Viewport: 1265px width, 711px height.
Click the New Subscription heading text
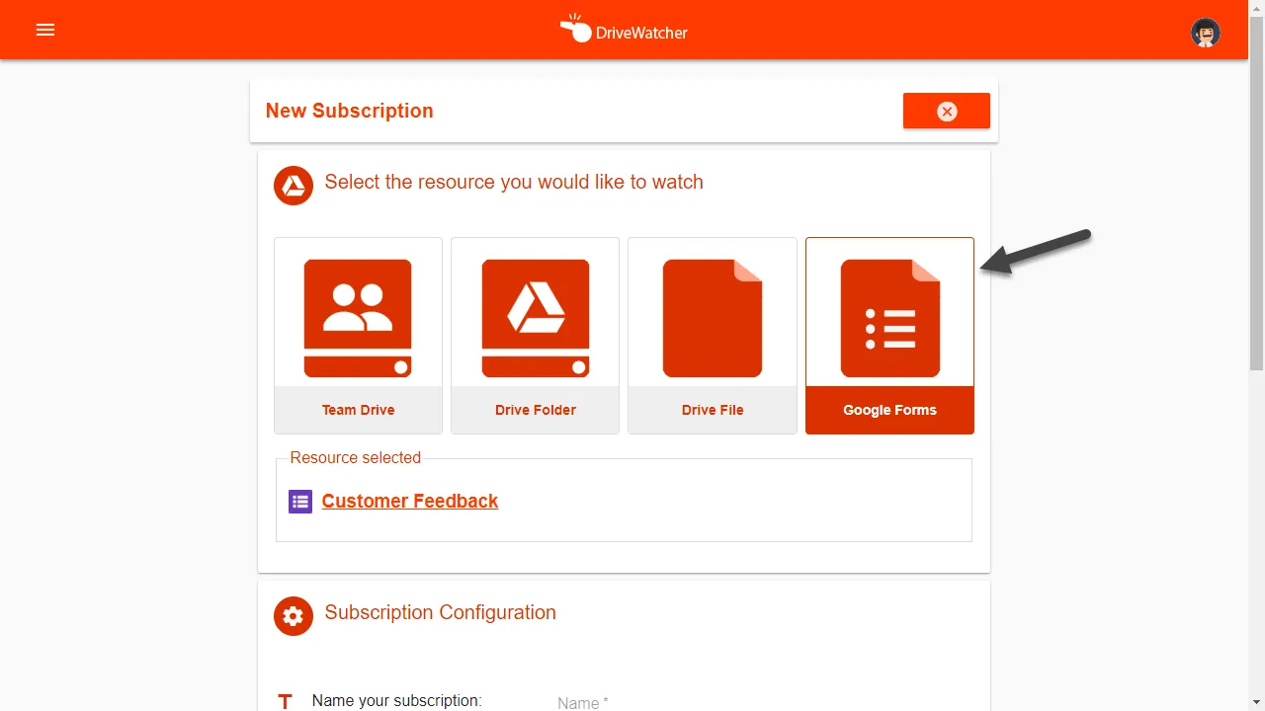pos(350,111)
